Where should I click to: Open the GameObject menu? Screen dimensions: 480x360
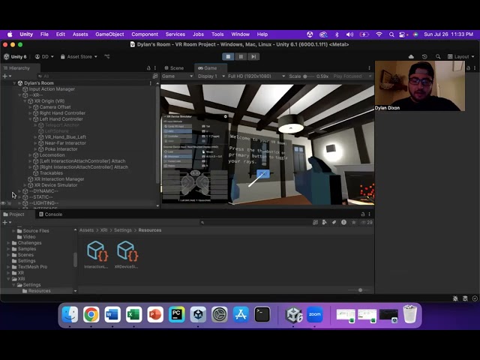click(109, 34)
